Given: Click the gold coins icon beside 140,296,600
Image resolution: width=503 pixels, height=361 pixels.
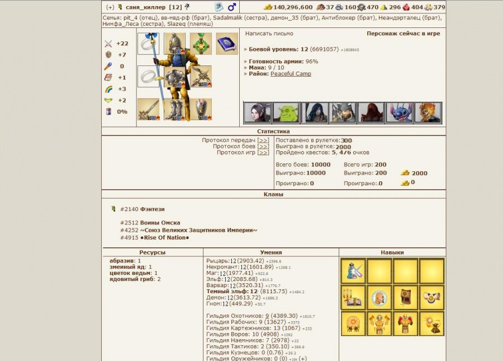Looking at the screenshot, I should pos(268,7).
